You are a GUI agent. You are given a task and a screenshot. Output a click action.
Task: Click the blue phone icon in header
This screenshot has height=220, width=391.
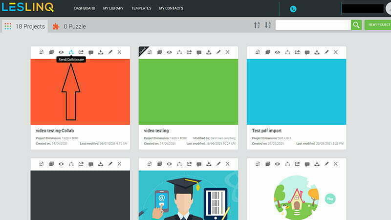point(293,9)
